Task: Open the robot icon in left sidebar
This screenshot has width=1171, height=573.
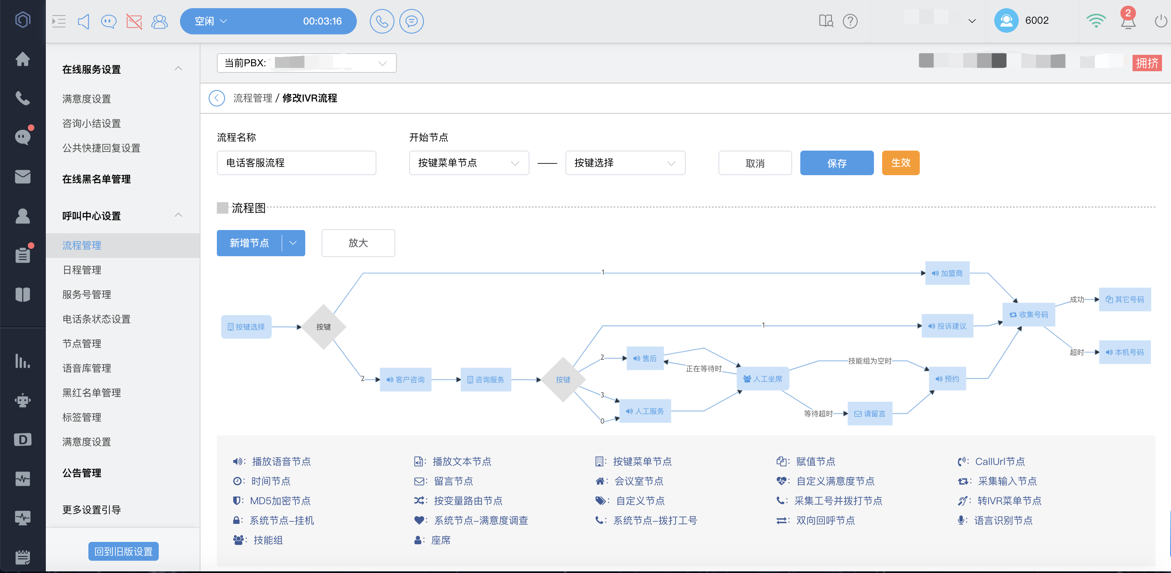Action: 23,400
